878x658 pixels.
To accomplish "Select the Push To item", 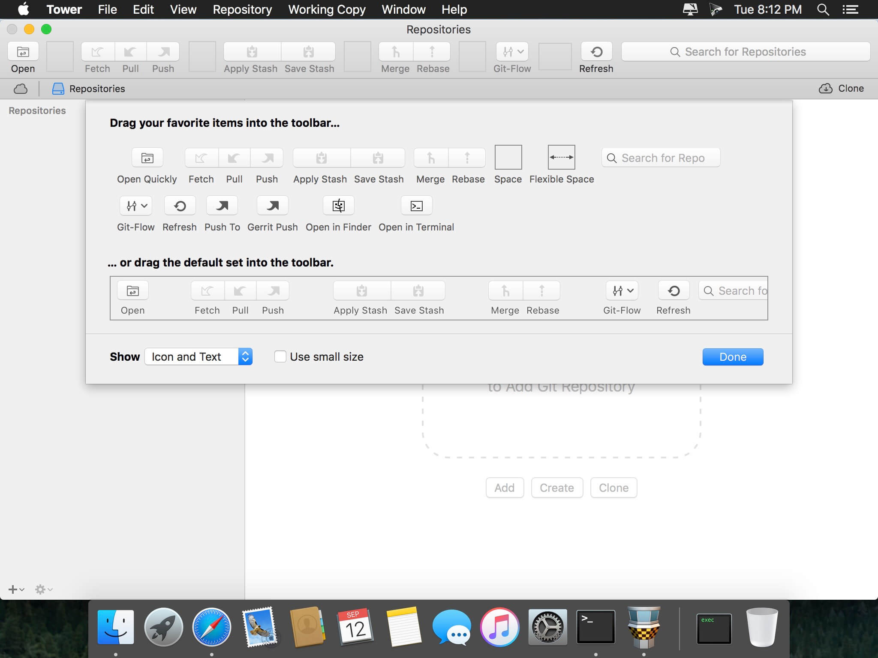I will [222, 206].
